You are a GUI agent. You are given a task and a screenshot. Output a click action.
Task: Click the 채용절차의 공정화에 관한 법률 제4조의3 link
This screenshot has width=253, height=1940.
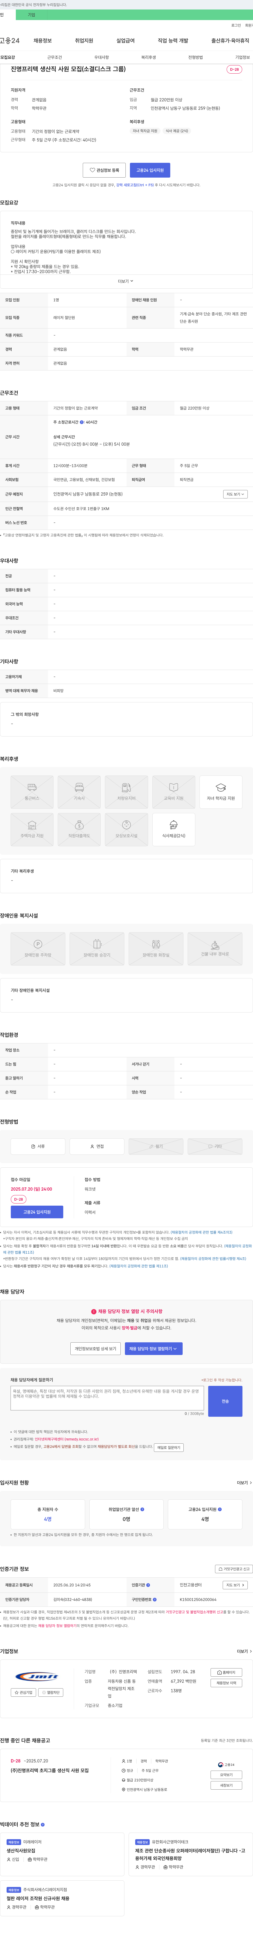coord(202,1232)
